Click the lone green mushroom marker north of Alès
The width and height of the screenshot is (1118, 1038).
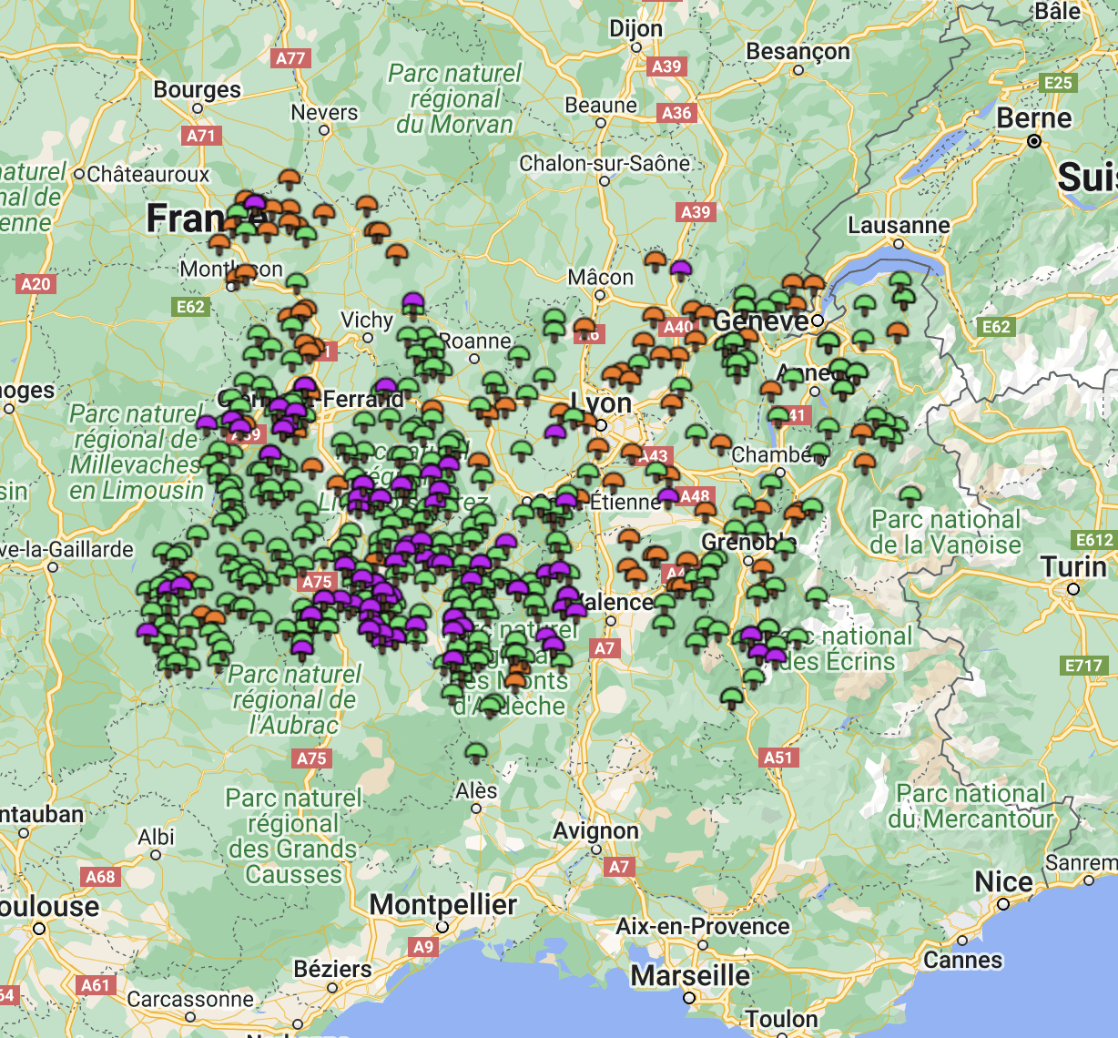pyautogui.click(x=476, y=752)
